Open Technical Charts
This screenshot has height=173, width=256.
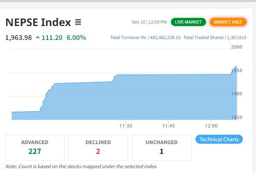pos(219,139)
